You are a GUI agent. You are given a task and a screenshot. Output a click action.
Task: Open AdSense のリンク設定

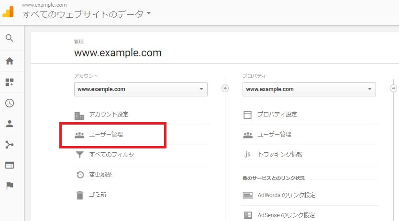click(x=286, y=215)
